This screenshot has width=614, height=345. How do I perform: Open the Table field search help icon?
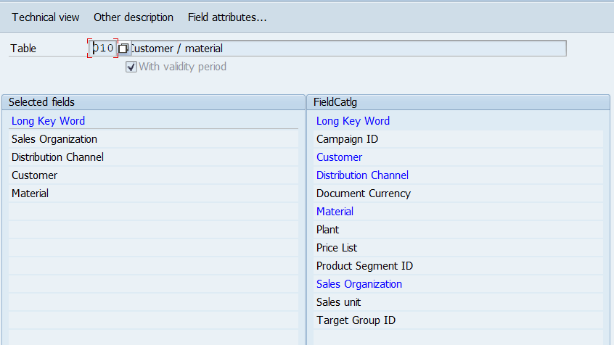pyautogui.click(x=123, y=49)
